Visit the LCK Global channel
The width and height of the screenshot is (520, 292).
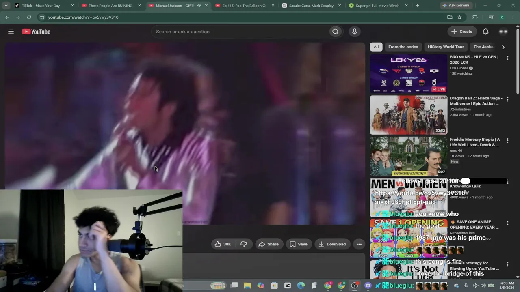pyautogui.click(x=459, y=68)
